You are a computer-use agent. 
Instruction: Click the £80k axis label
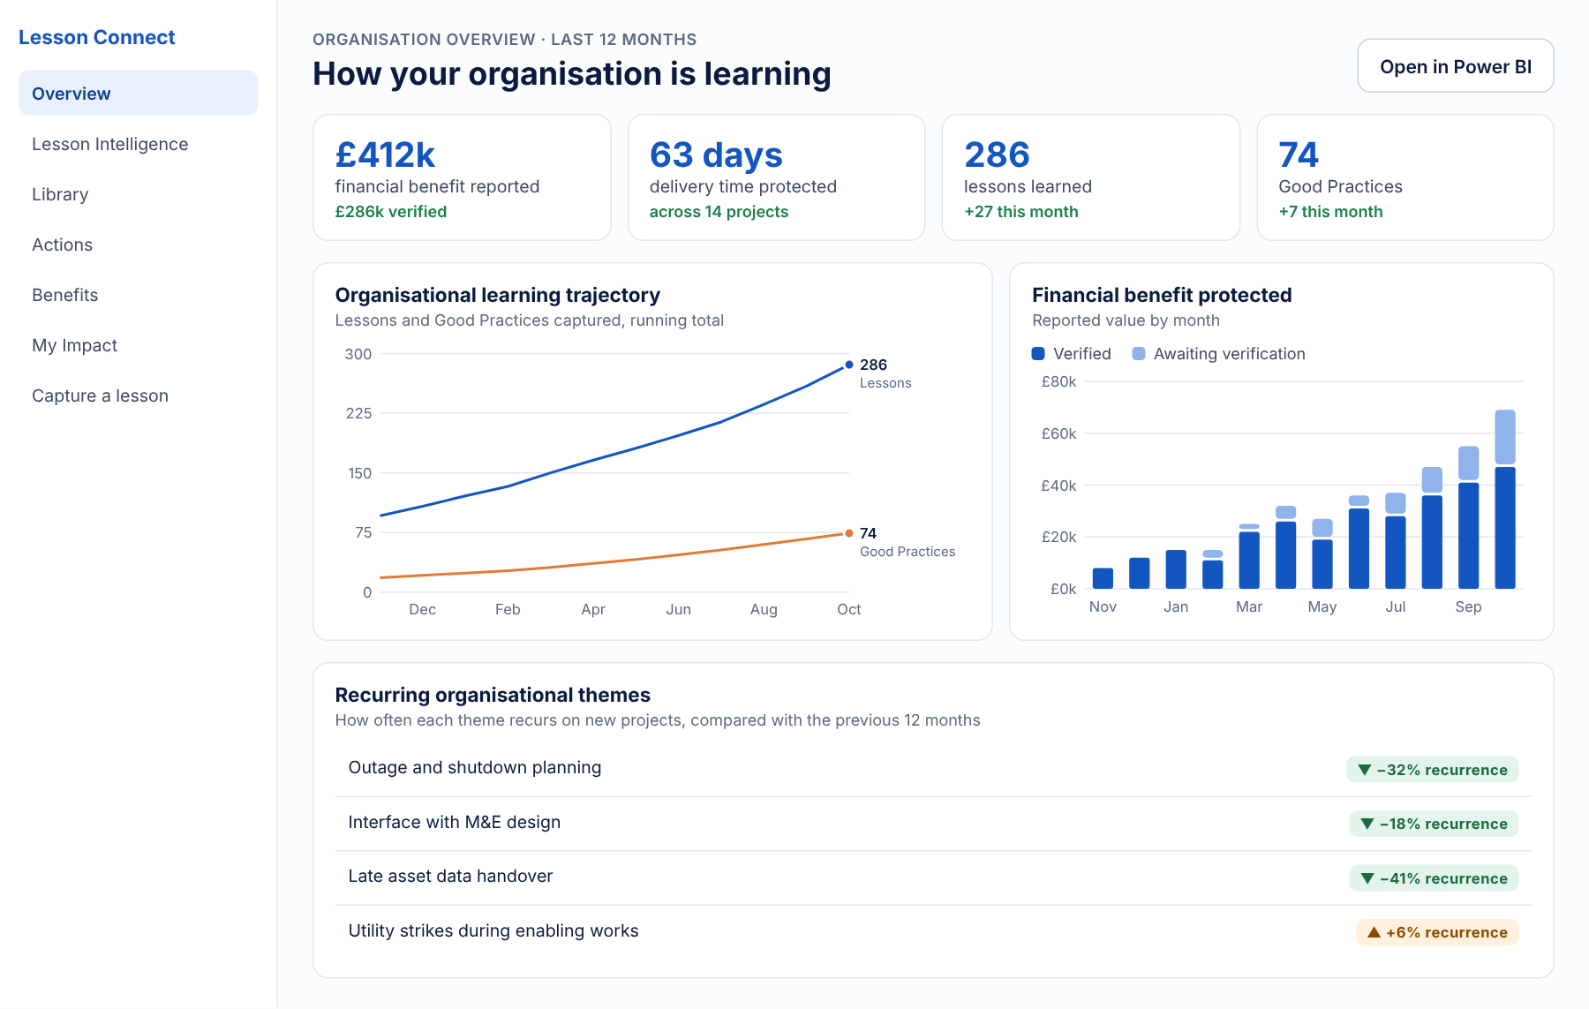[1058, 381]
